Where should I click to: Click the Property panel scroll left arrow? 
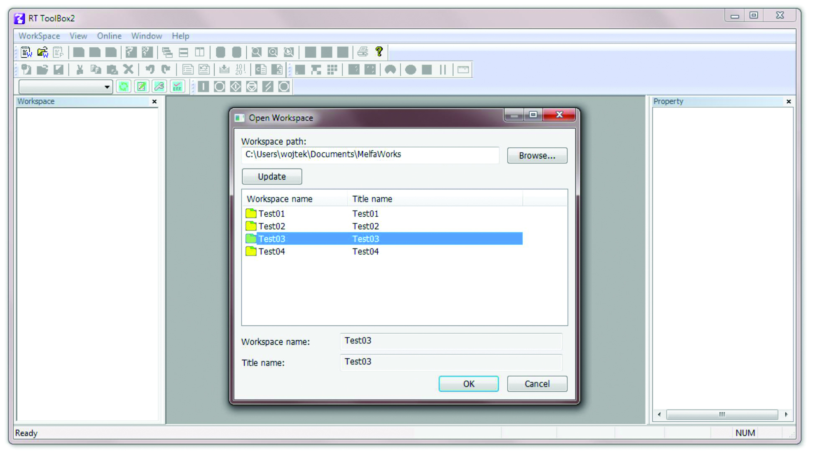click(660, 415)
